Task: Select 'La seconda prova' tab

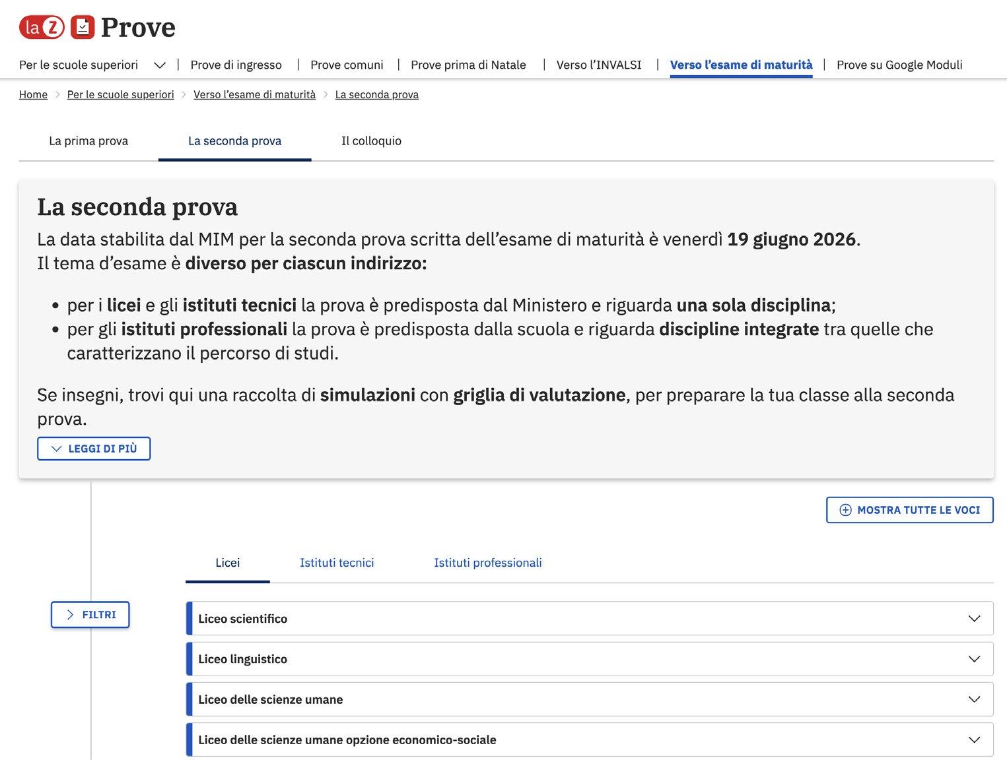Action: 235,141
